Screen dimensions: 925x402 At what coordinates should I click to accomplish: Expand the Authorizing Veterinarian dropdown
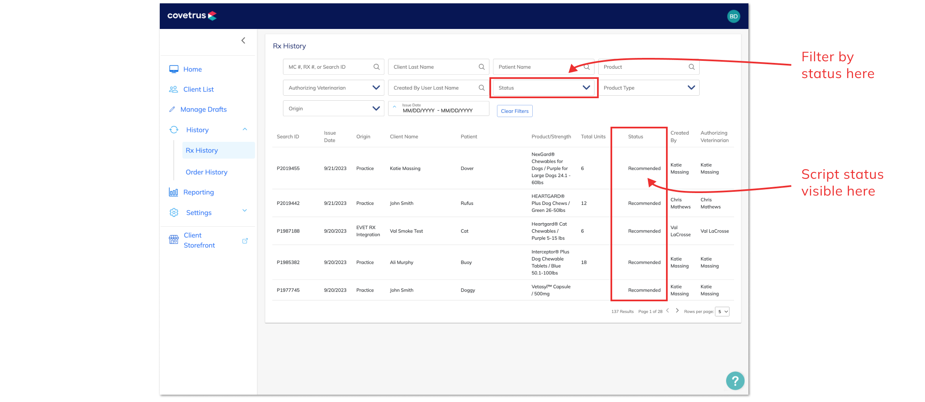click(x=333, y=88)
